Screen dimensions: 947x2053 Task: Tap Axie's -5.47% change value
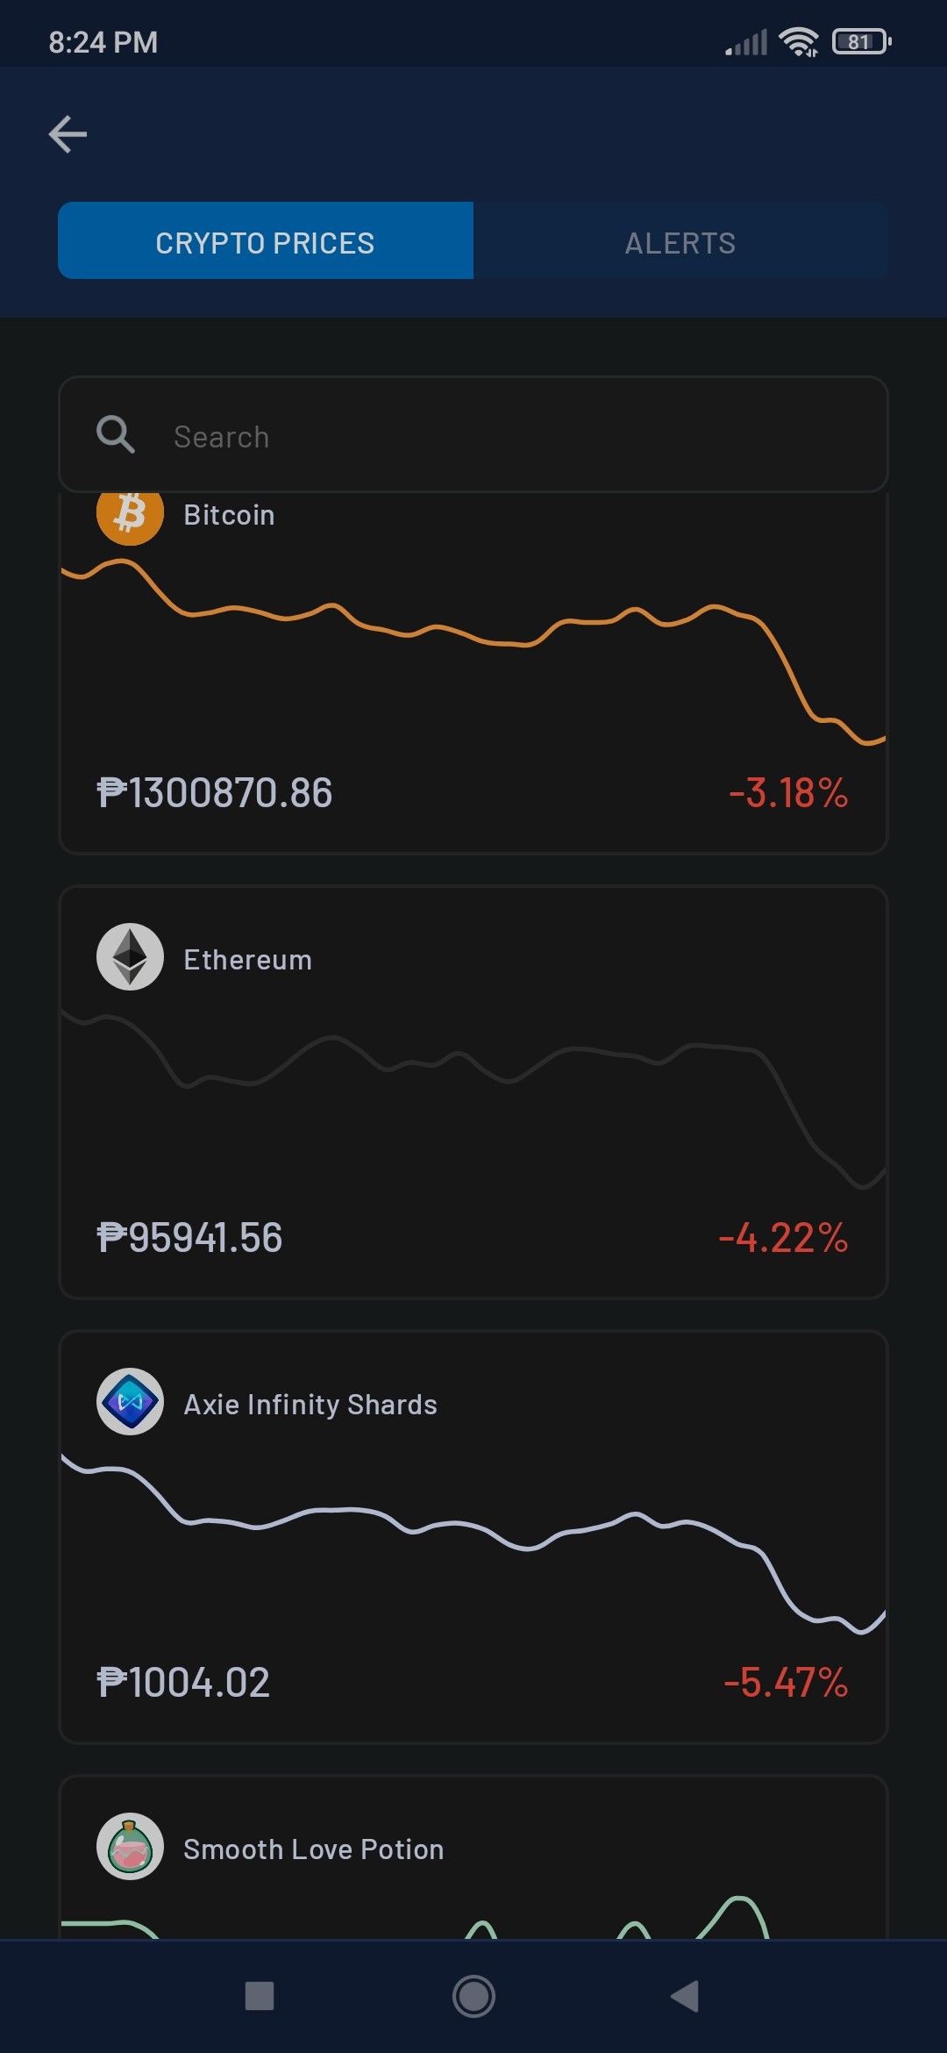(786, 1683)
